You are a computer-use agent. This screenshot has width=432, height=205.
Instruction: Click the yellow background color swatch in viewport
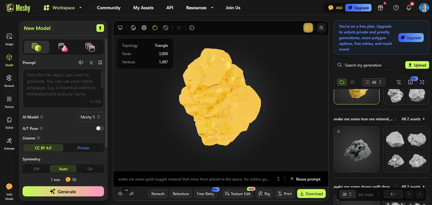coord(308,28)
